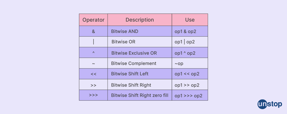
Task: Click the pipe operator symbol cell
Action: [x=93, y=42]
